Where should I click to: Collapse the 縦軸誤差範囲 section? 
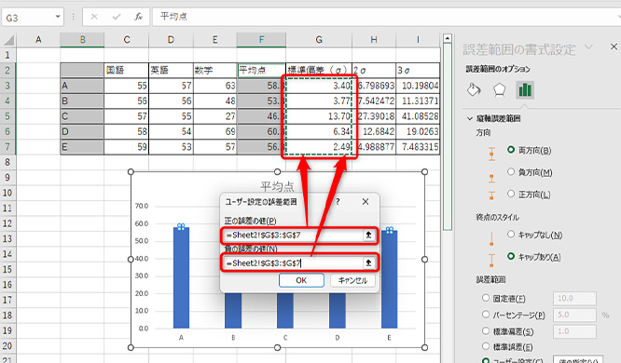(470, 118)
